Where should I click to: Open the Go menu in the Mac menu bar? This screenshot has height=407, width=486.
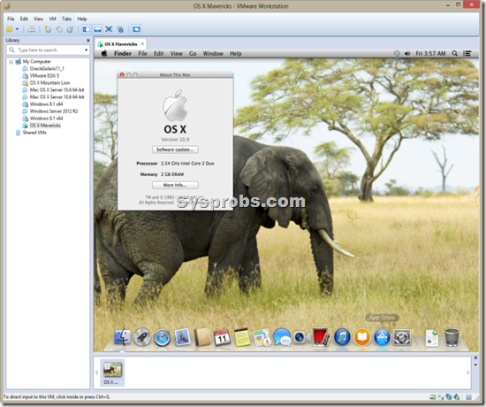tap(193, 53)
